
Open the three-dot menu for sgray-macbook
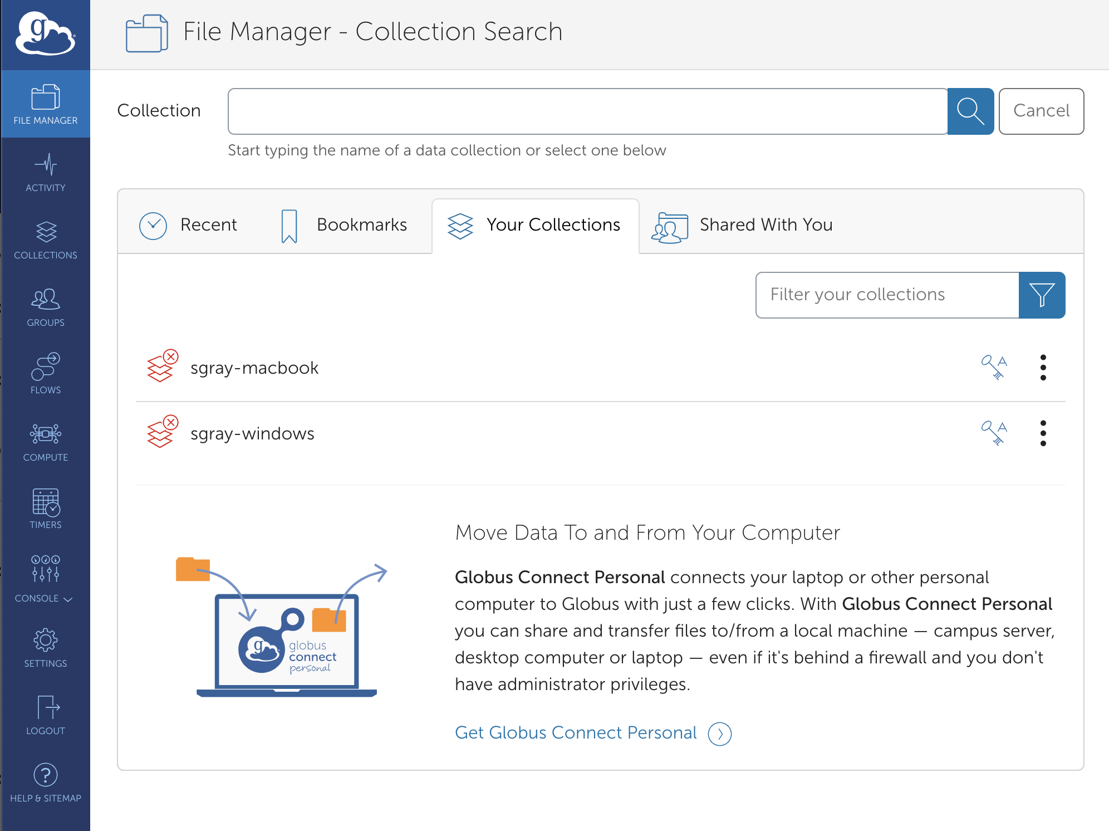click(1043, 368)
